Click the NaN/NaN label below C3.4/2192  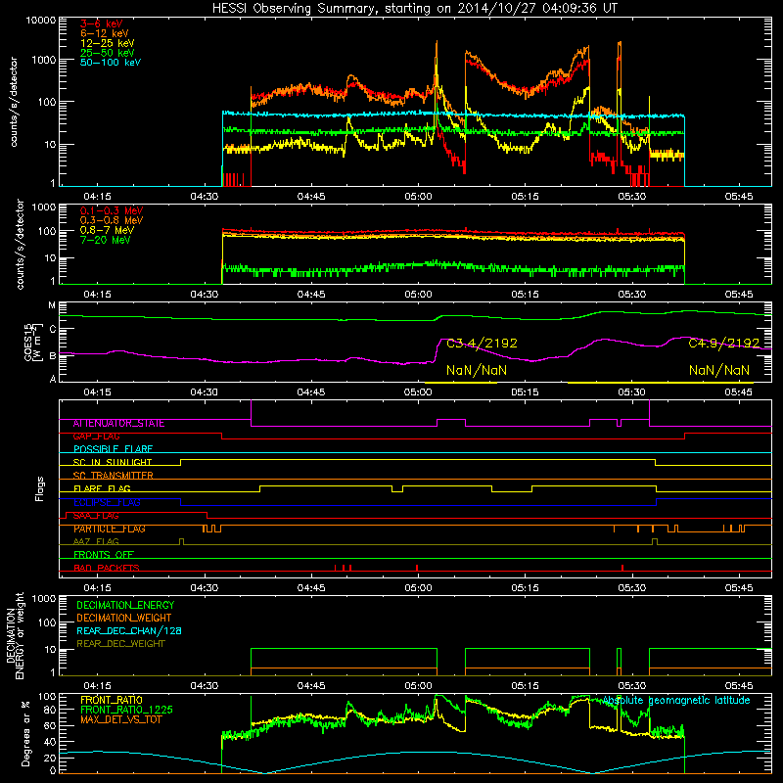(x=477, y=371)
